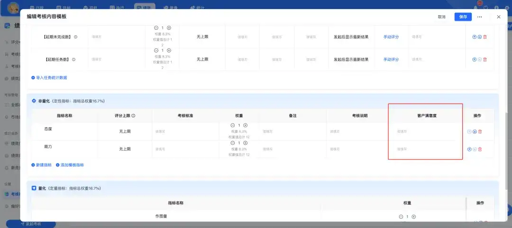Decrease weight of 作图量 indicator

coord(401,217)
